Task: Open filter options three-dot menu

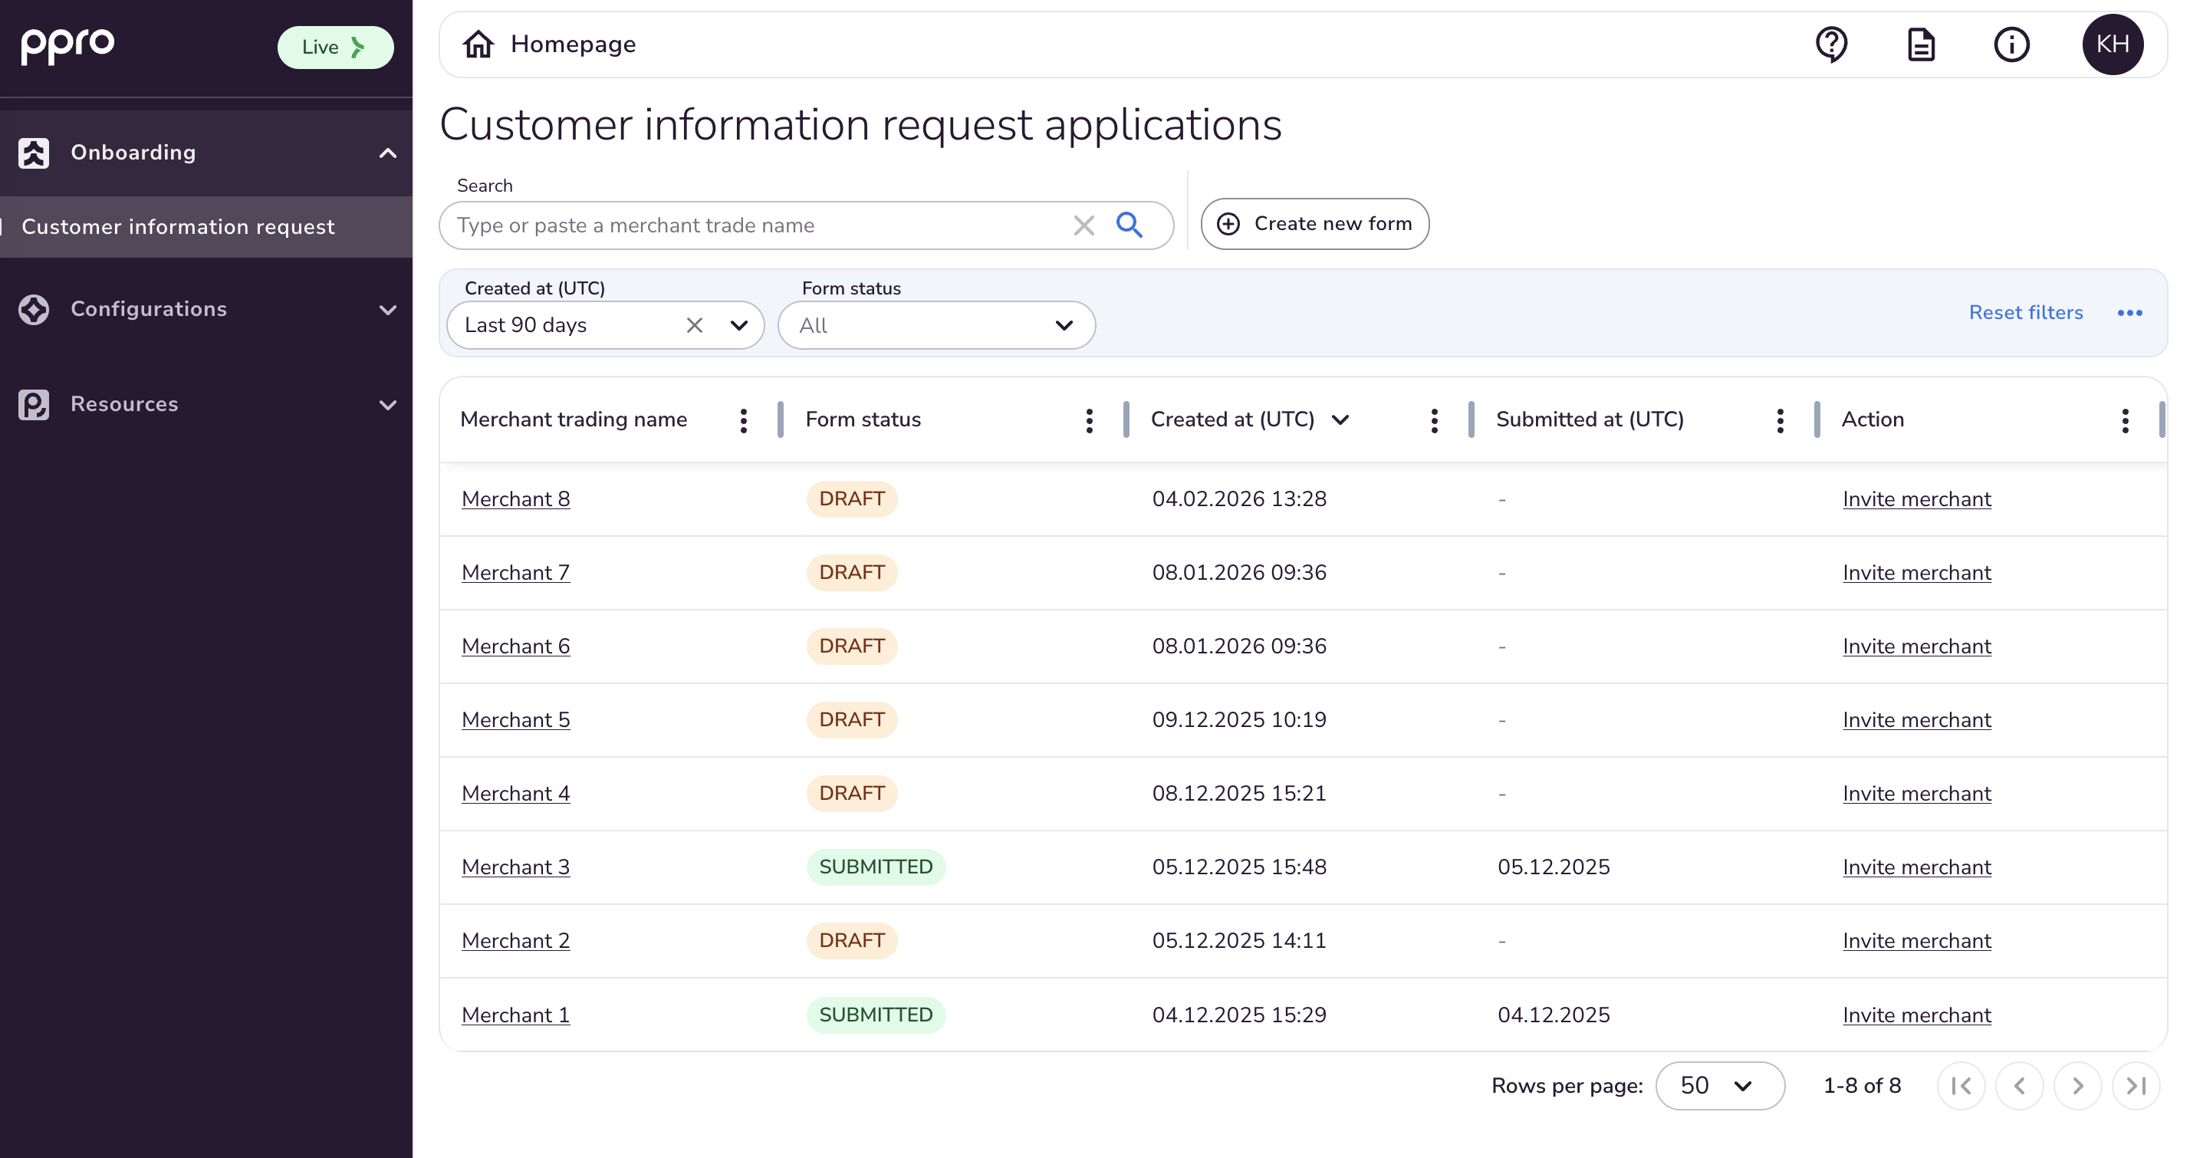Action: pyautogui.click(x=2129, y=313)
